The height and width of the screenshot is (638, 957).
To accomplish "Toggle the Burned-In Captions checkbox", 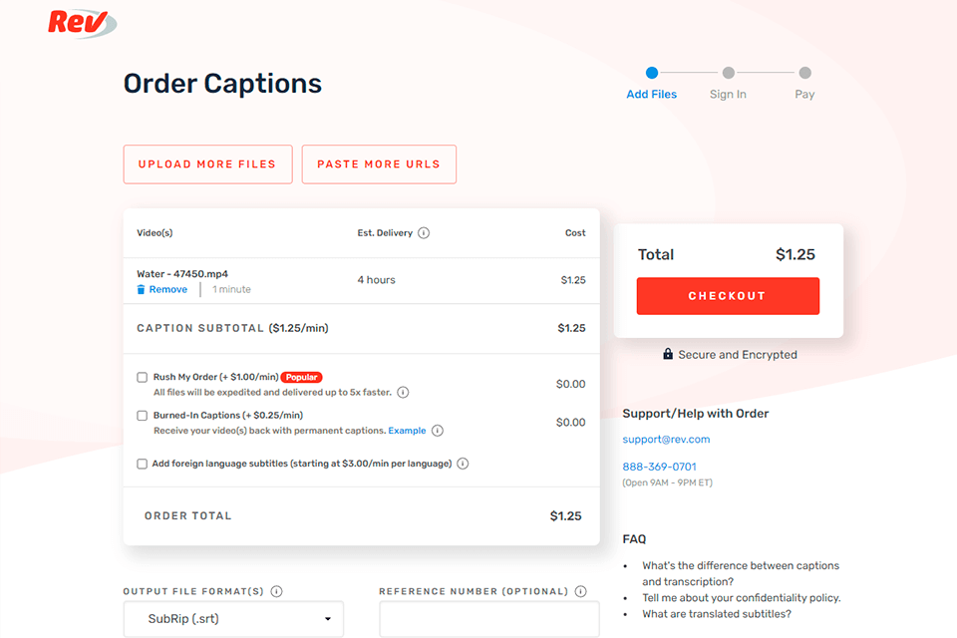I will 143,416.
